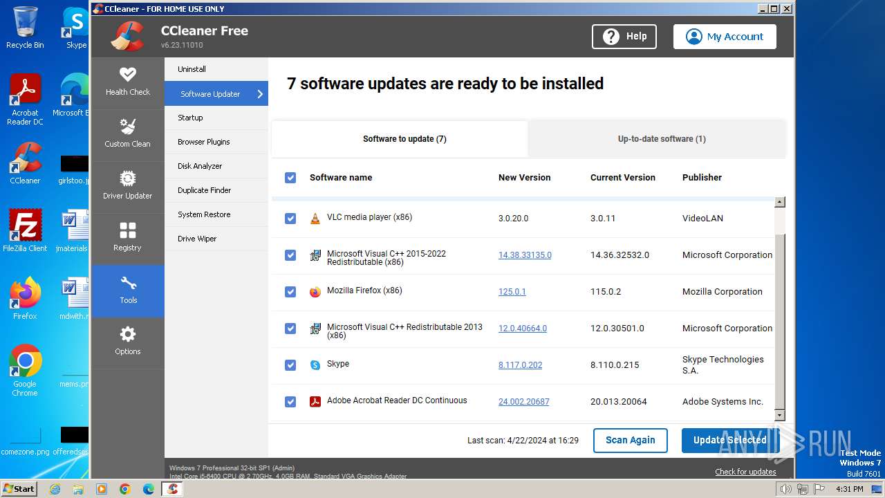
Task: Click the Adobe Acrobat Reader row icon
Action: point(315,401)
